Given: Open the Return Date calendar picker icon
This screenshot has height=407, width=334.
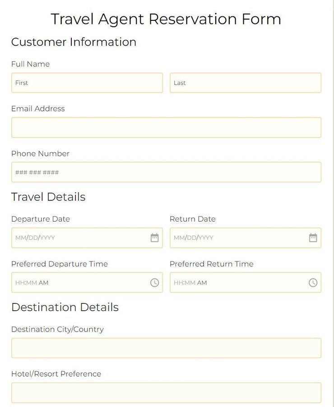Looking at the screenshot, I should click(314, 237).
